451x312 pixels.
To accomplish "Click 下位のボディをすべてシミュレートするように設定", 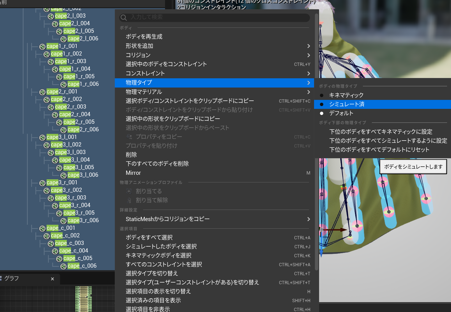I will [383, 141].
